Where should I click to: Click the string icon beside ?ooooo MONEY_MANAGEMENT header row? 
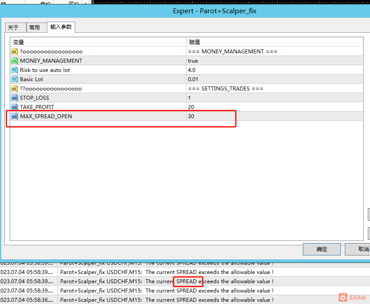[x=15, y=52]
